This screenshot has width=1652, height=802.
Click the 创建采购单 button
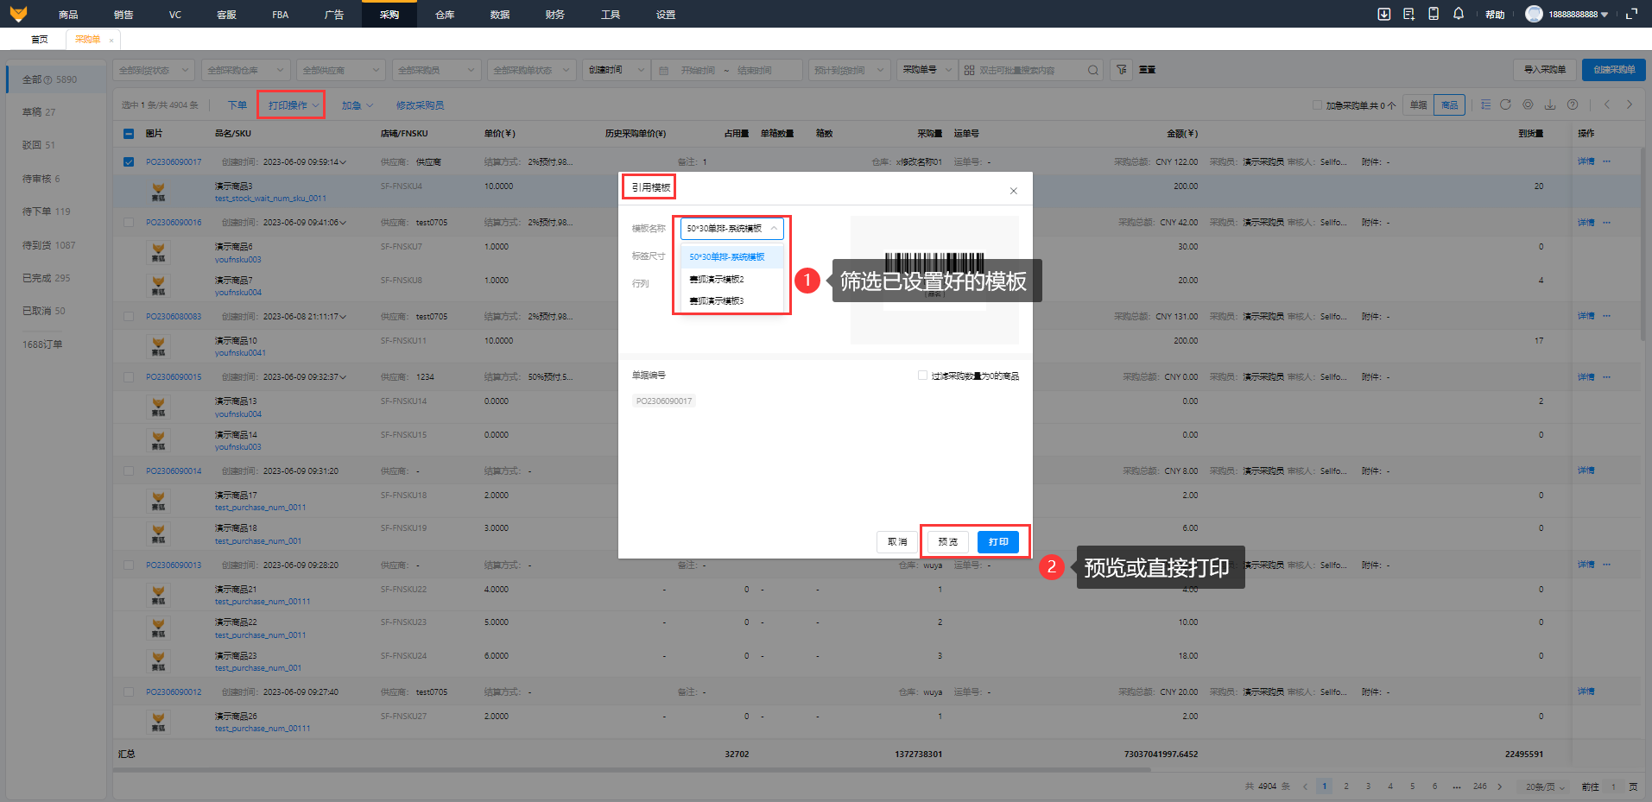tap(1614, 70)
